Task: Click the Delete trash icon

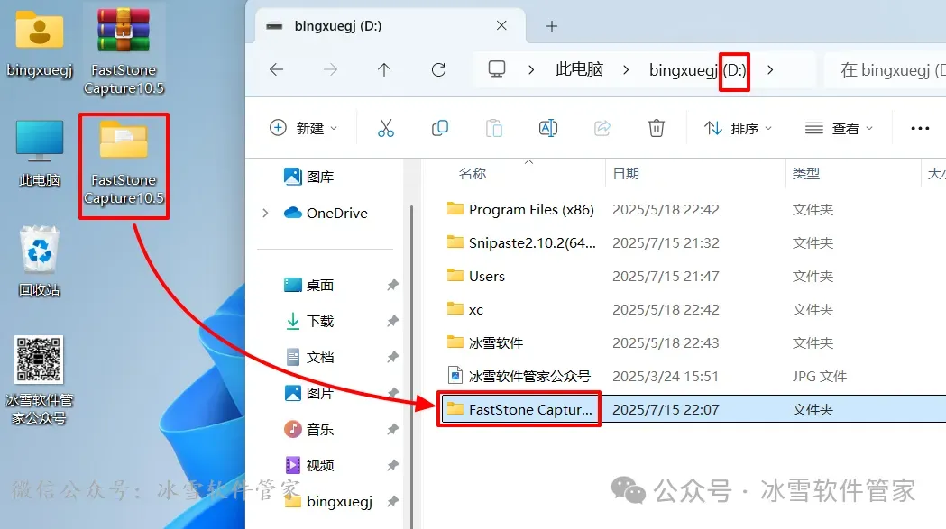Action: (657, 128)
